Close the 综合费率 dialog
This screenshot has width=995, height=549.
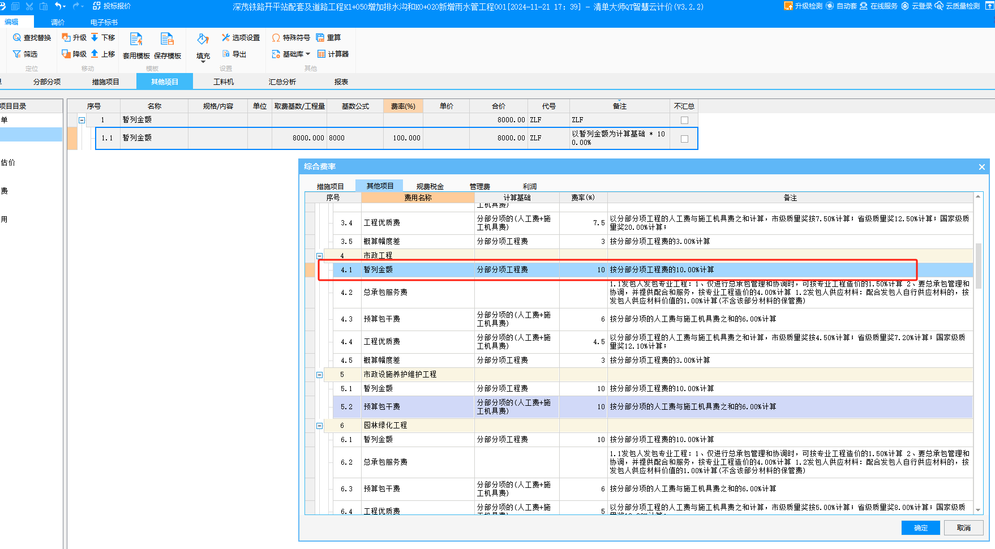(982, 166)
